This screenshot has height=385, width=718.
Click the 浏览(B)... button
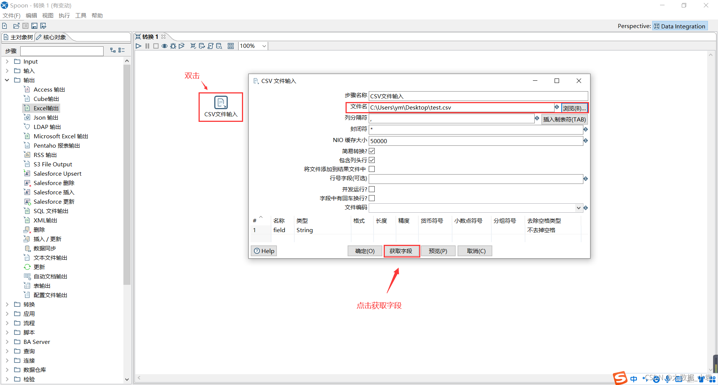click(574, 108)
